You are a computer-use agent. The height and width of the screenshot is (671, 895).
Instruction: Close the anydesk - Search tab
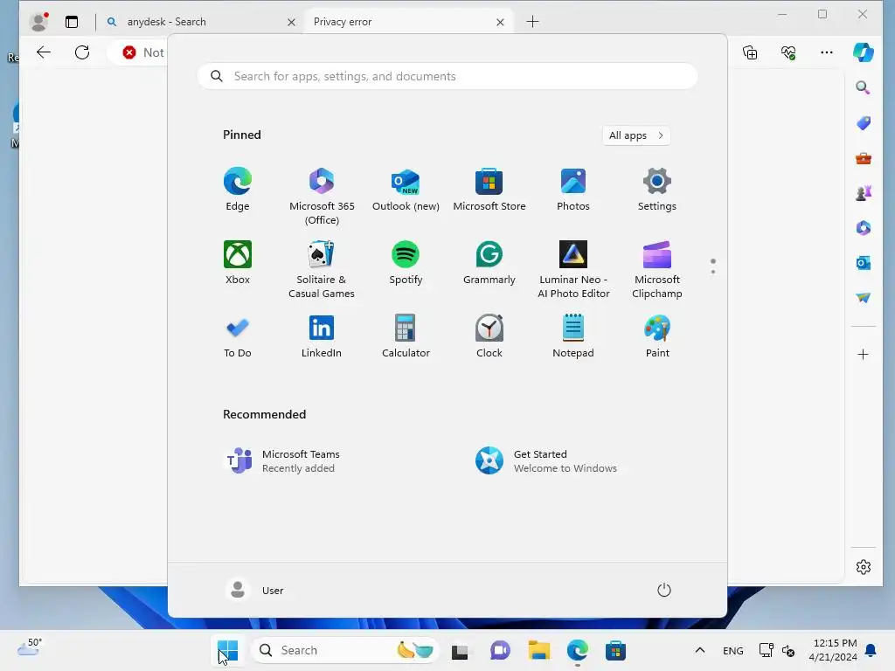[x=291, y=22]
